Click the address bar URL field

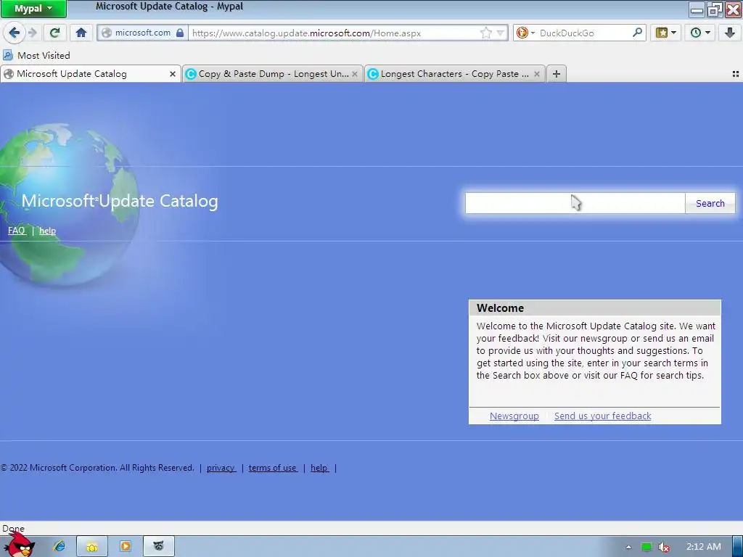tap(334, 33)
